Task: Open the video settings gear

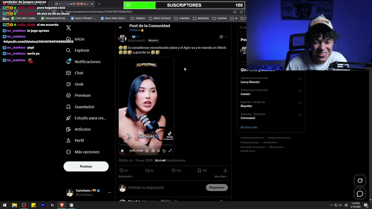Action: click(x=158, y=151)
